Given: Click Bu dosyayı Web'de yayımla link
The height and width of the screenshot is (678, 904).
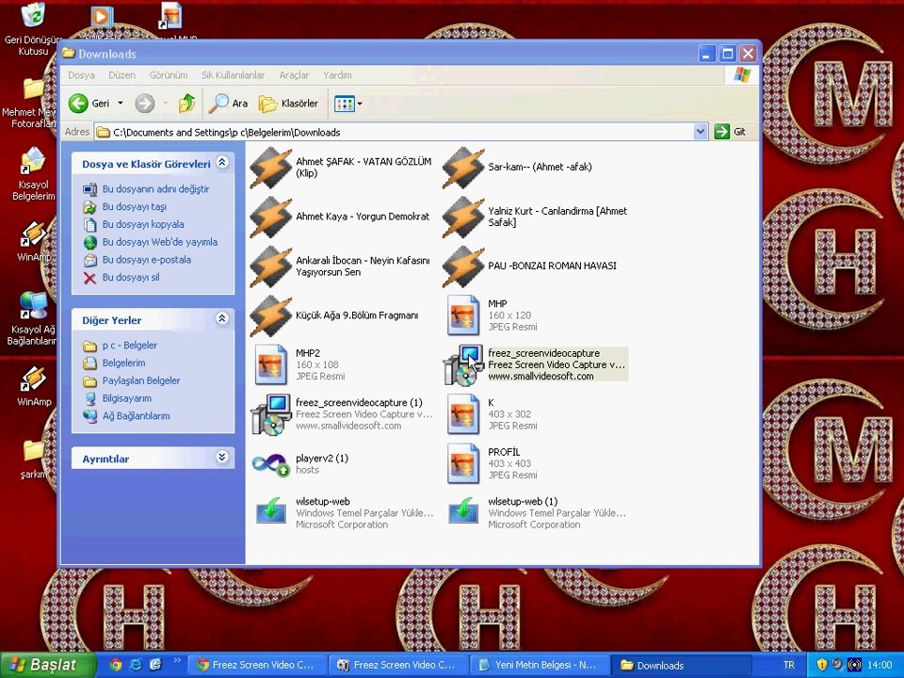Looking at the screenshot, I should tap(160, 242).
